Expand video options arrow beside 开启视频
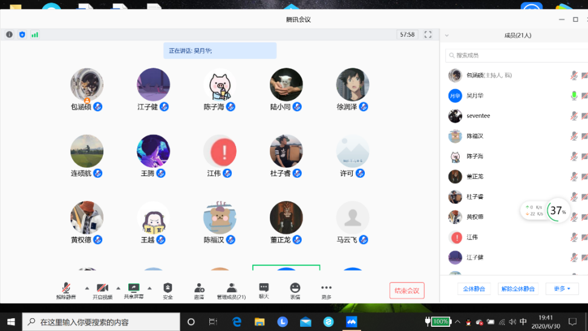Image resolution: width=588 pixels, height=331 pixels. click(x=118, y=287)
